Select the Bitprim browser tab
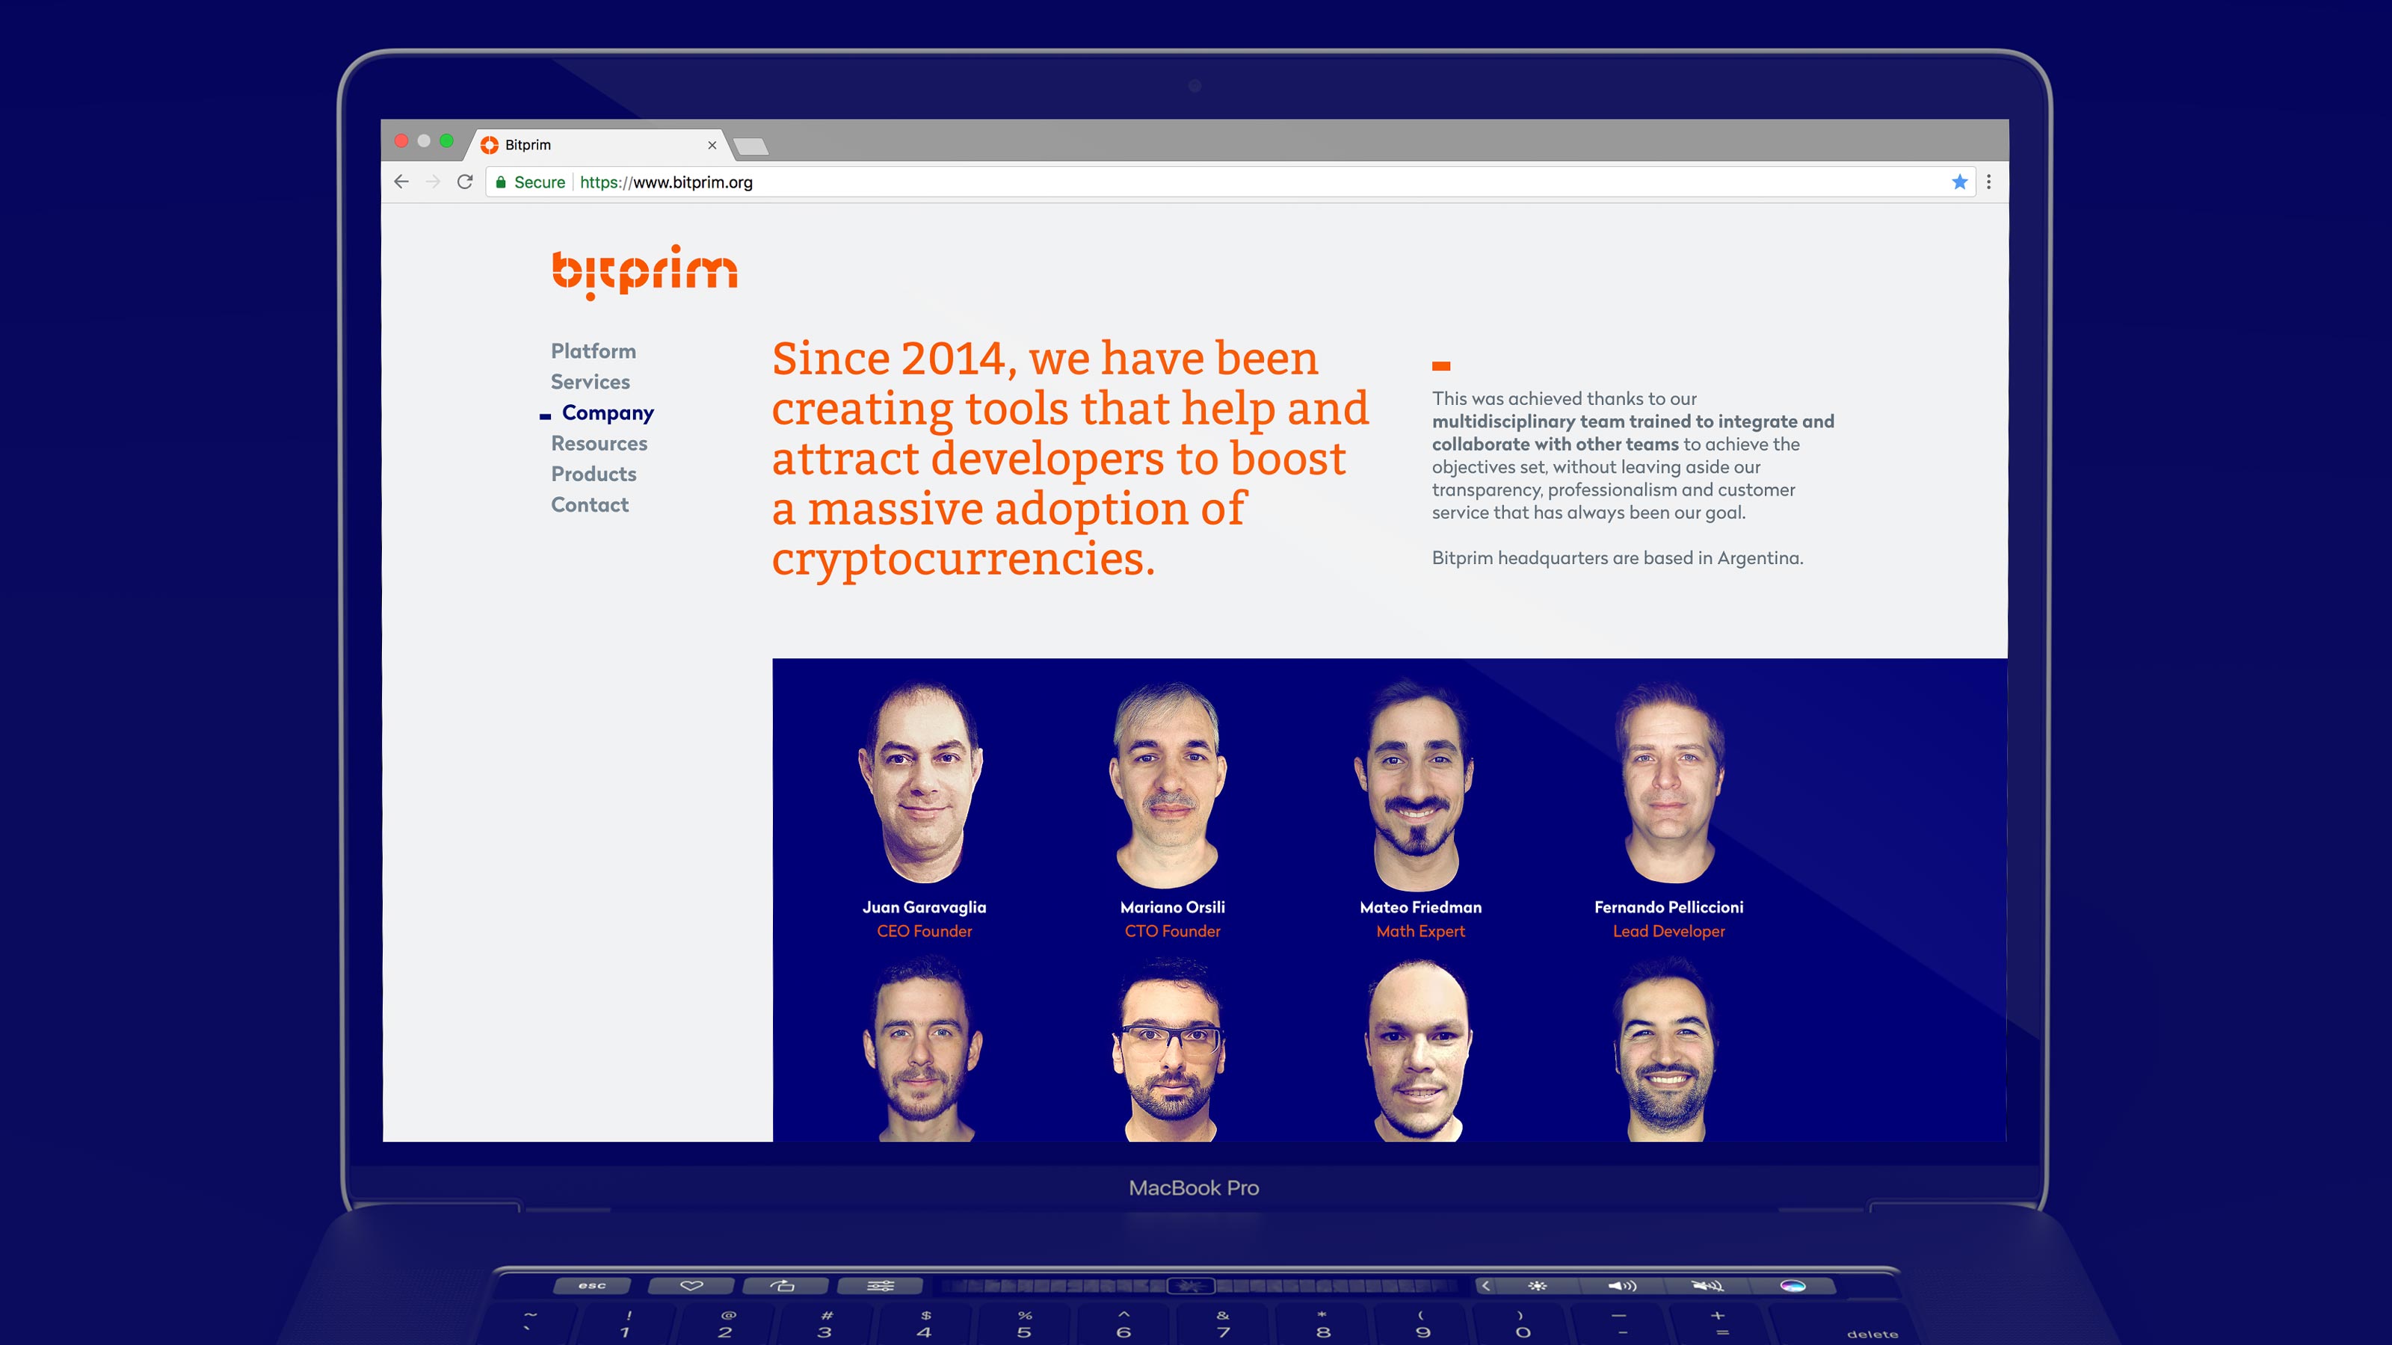 click(x=598, y=145)
